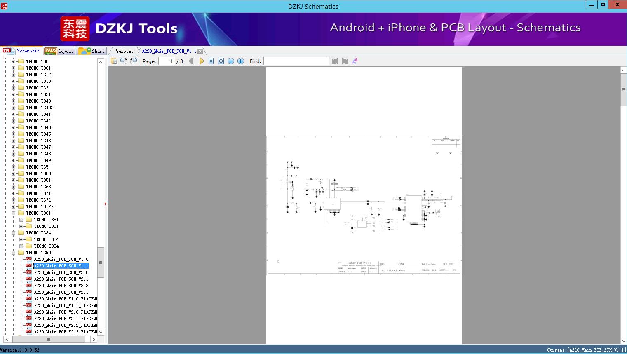
Task: Tree panel scroll right arrow
Action: coord(94,339)
